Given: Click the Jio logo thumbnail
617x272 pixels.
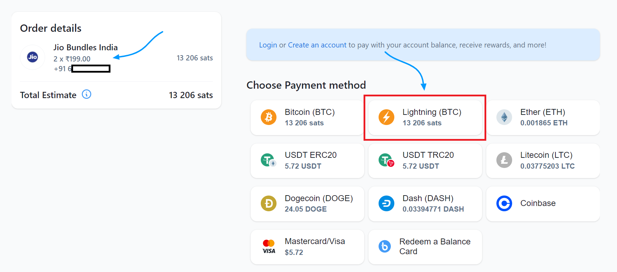Looking at the screenshot, I should click(33, 57).
